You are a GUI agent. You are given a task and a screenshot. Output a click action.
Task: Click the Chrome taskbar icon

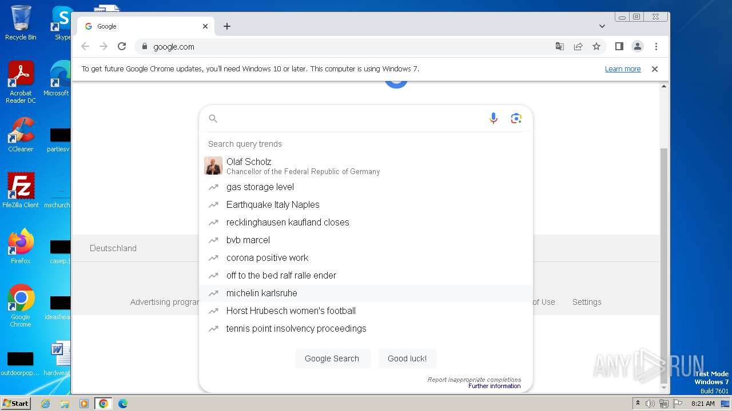pos(104,404)
